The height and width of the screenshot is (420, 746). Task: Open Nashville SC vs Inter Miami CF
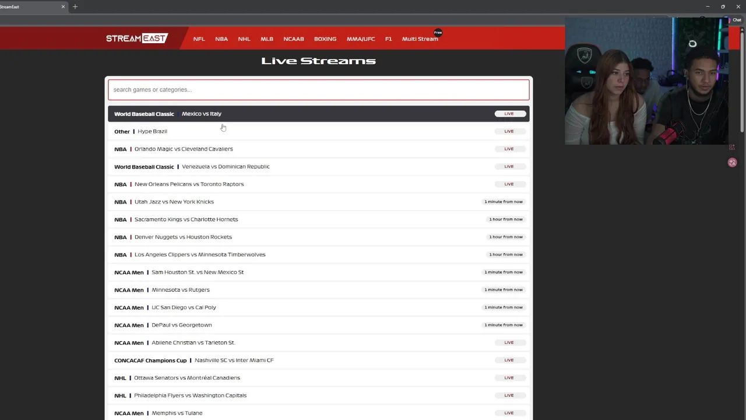[319, 360]
